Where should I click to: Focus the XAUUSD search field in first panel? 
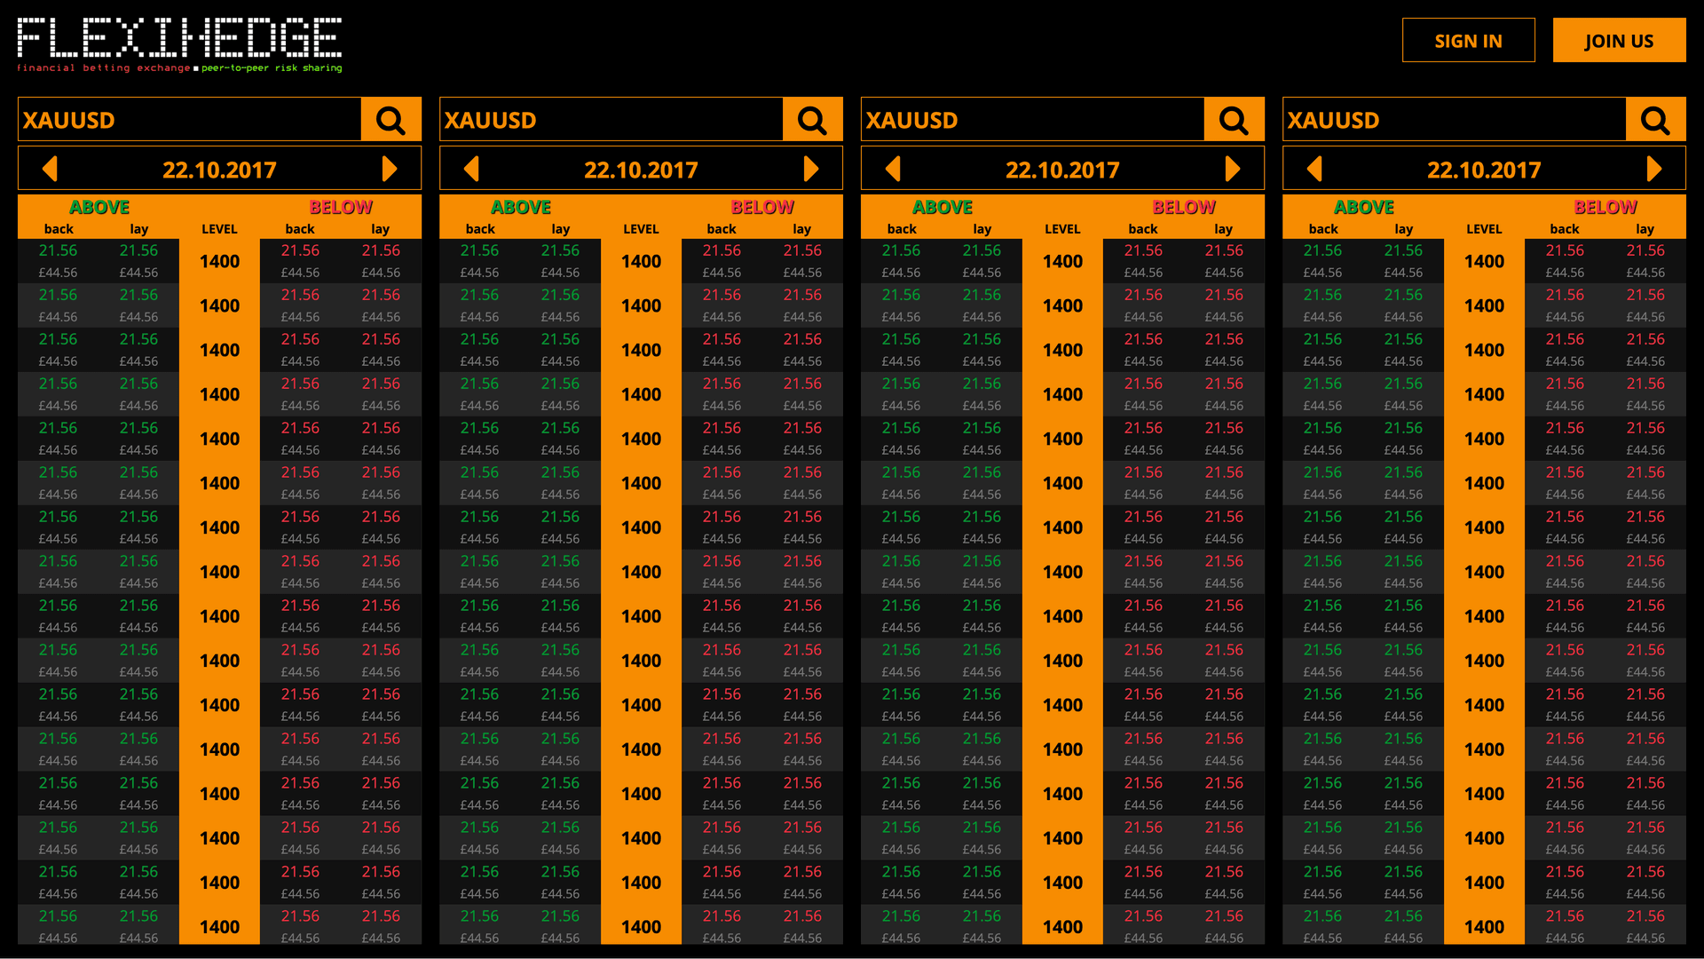pos(189,120)
